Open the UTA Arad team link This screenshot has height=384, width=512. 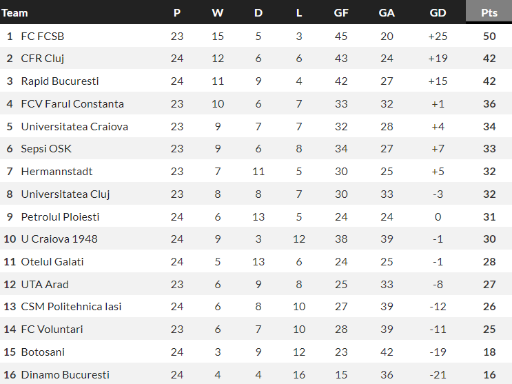click(x=45, y=284)
